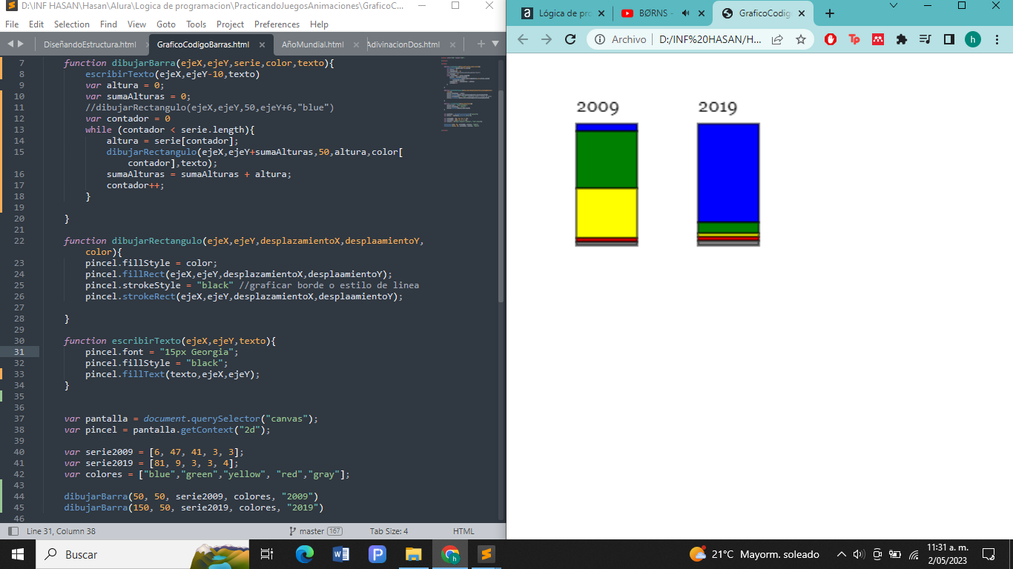Click the Chrome forward arrow
Screen dimensions: 1013x569
coord(547,39)
